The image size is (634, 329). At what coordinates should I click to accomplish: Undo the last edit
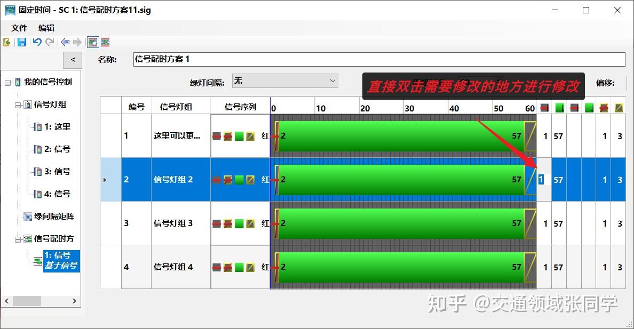[37, 42]
